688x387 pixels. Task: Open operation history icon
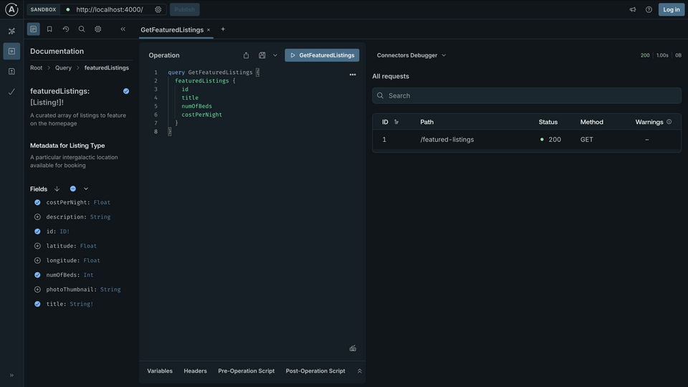point(66,29)
